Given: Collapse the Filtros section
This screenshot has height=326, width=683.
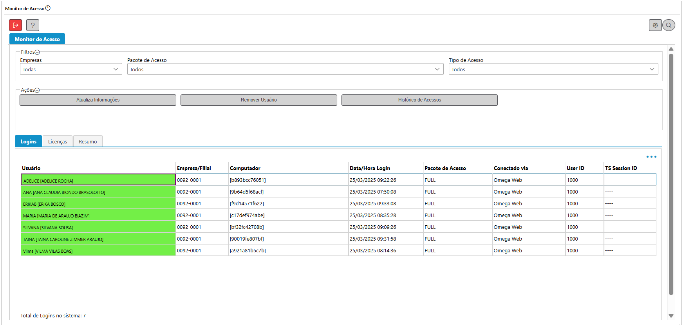Looking at the screenshot, I should tap(37, 52).
